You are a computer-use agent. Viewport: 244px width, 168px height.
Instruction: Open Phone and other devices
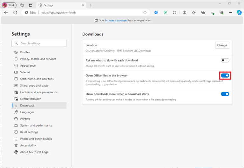click(39, 139)
